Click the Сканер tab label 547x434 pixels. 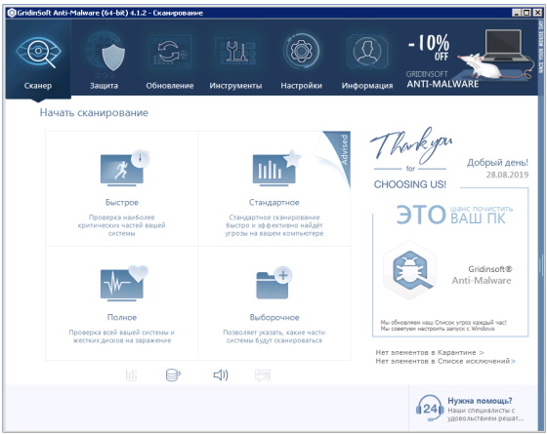click(x=38, y=86)
